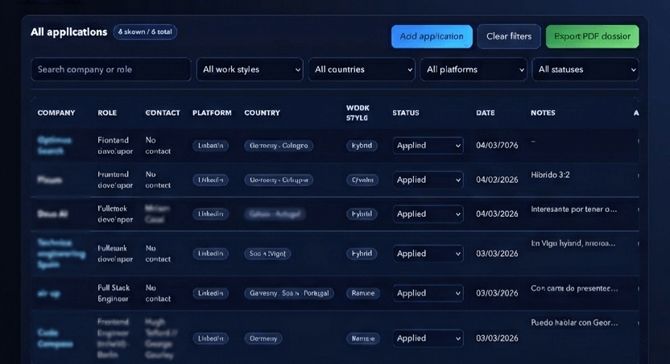This screenshot has height=364, width=670.
Task: Click the COMPANY column header
Action: (56, 113)
